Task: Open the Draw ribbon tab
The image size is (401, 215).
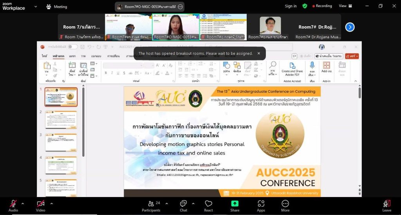Action: pyautogui.click(x=83, y=56)
